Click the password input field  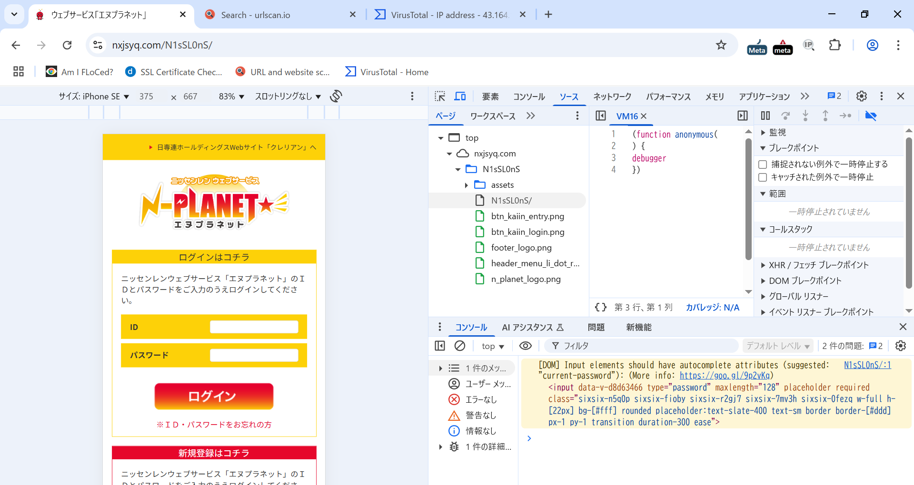tap(254, 355)
